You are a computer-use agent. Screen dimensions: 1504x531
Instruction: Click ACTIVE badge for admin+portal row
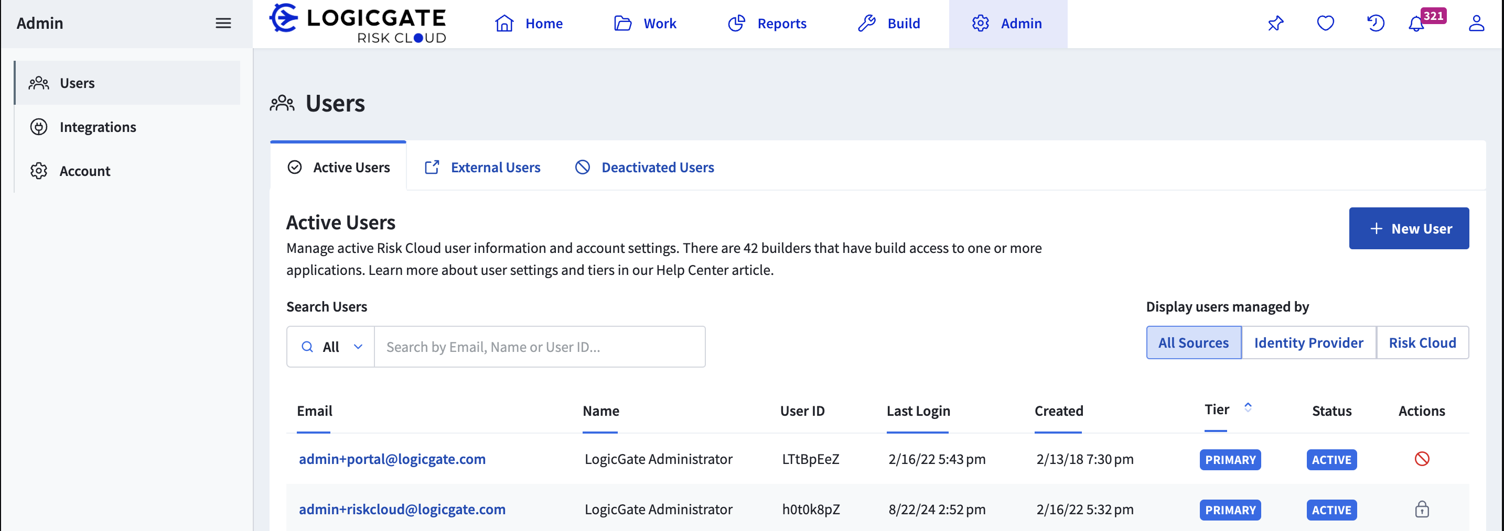tap(1331, 459)
